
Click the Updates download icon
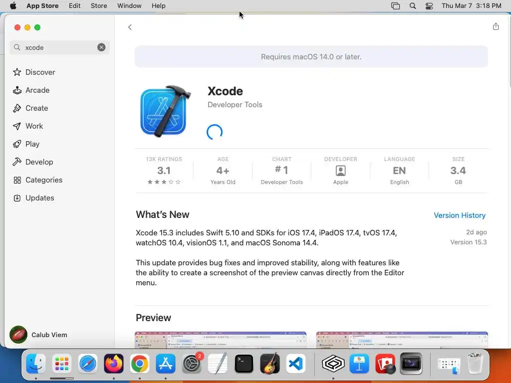click(17, 197)
